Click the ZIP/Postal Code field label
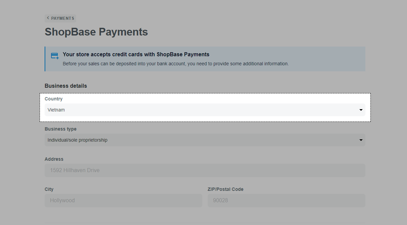Image resolution: width=407 pixels, height=225 pixels. 225,189
